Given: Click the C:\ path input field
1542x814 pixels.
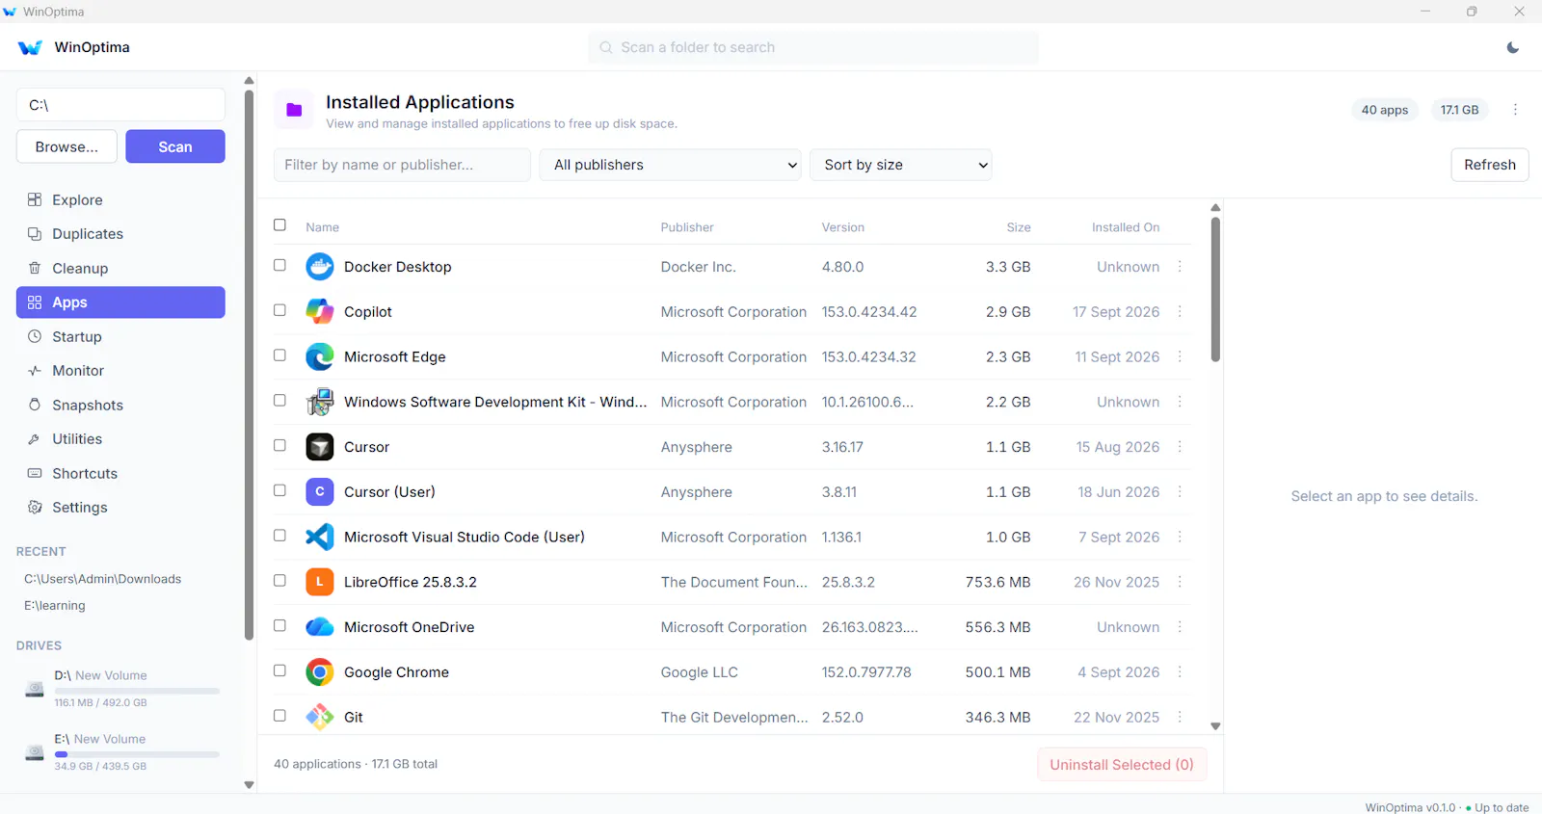Looking at the screenshot, I should [120, 105].
